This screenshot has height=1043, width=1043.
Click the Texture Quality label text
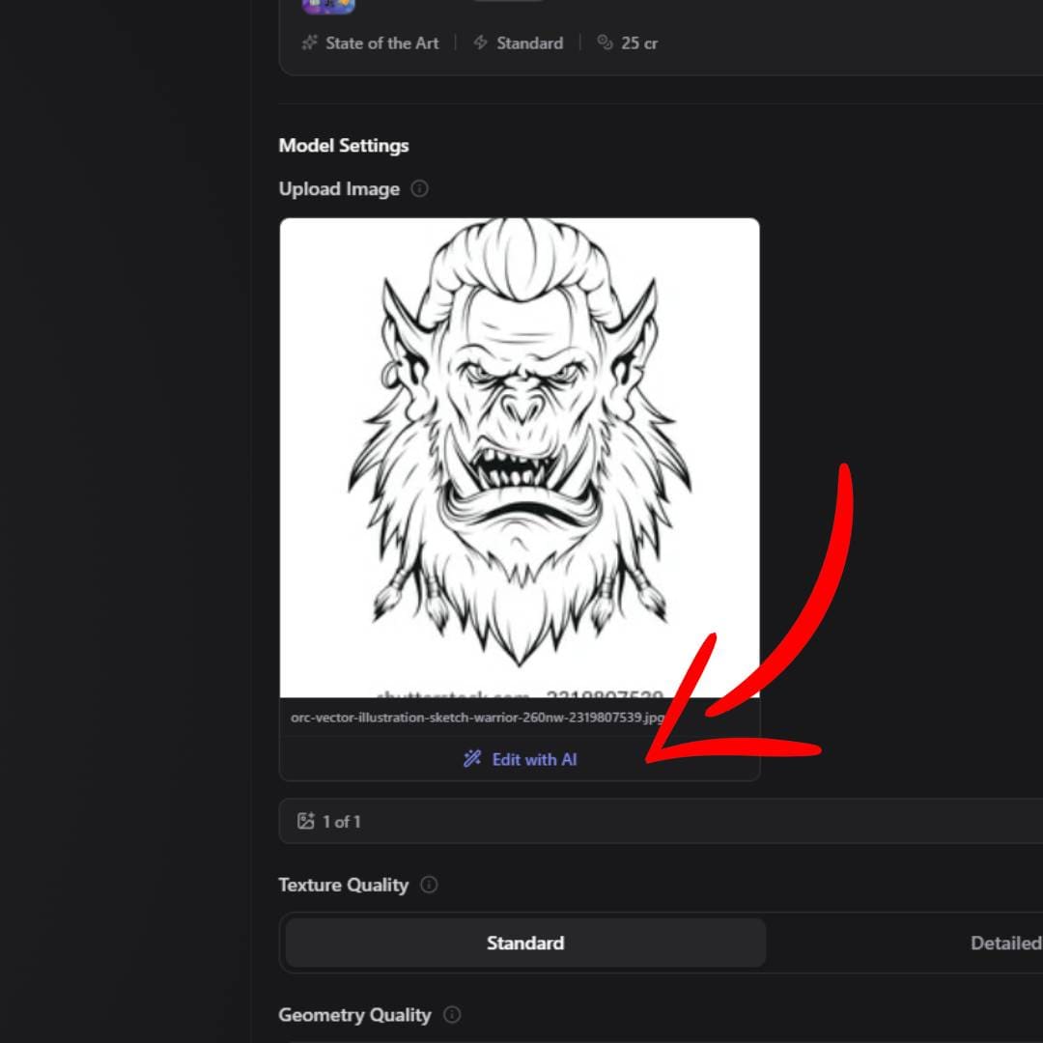343,885
